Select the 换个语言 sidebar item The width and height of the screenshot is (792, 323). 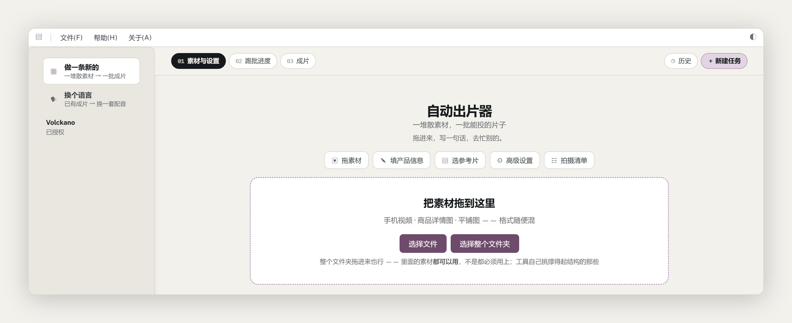pos(91,99)
